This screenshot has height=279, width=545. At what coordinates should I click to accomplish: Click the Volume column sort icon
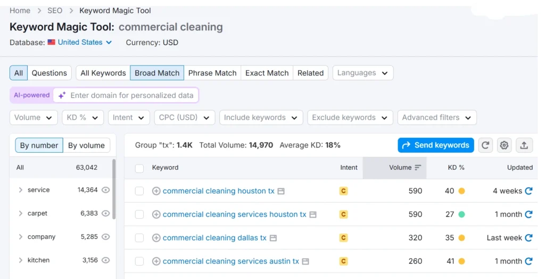pyautogui.click(x=418, y=168)
